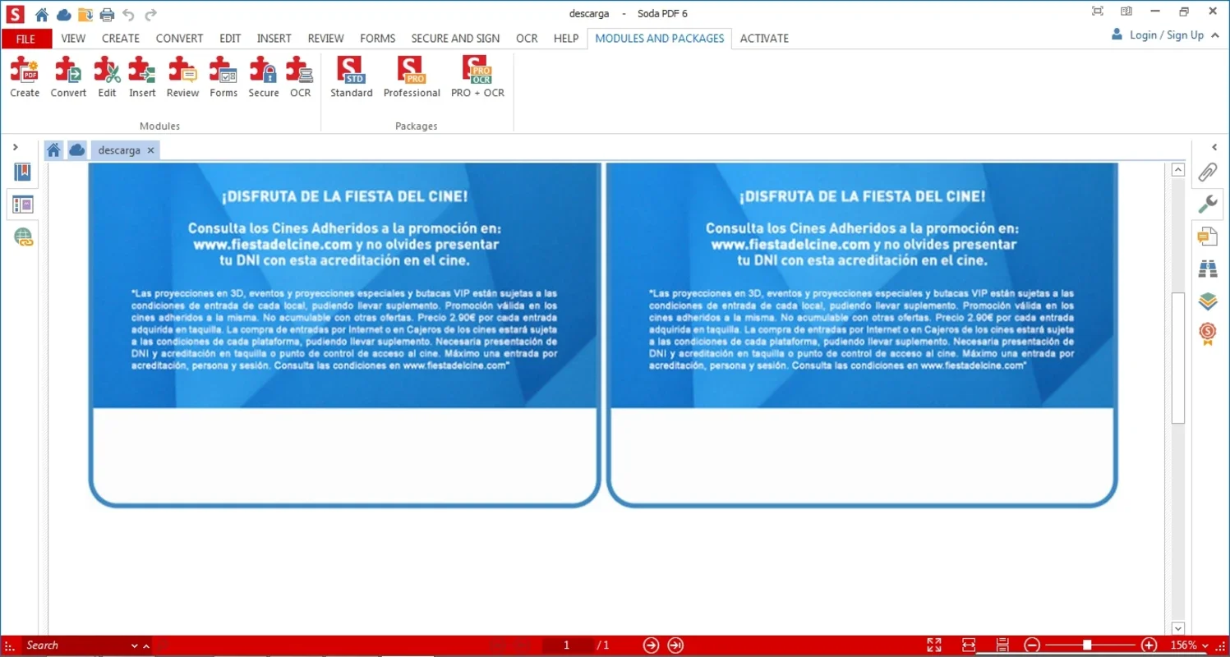This screenshot has width=1230, height=657.
Task: Open the wrench tools panel on right
Action: 1207,204
